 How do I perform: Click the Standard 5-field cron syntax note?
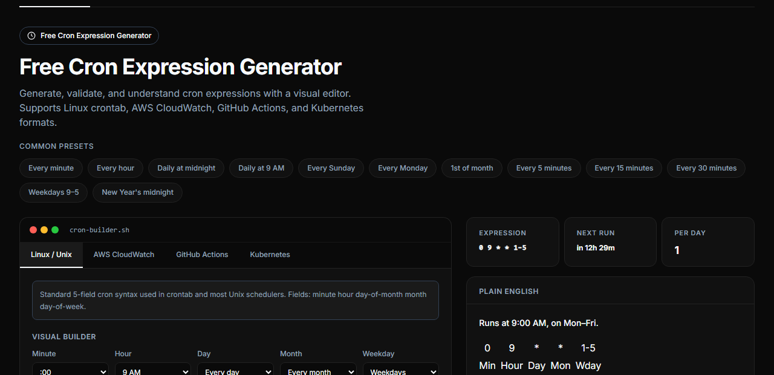[235, 300]
